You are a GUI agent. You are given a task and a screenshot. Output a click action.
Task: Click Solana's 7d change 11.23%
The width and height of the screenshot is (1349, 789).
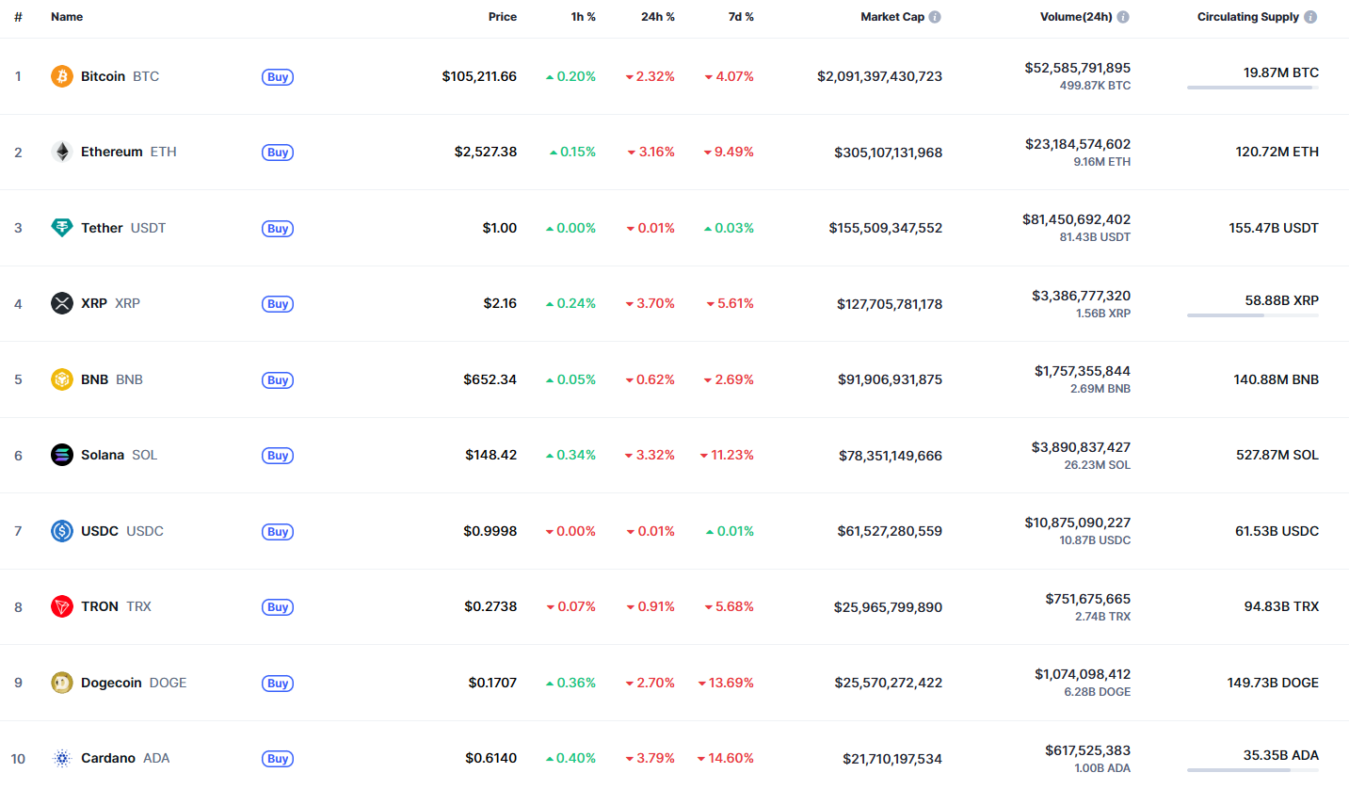[727, 455]
